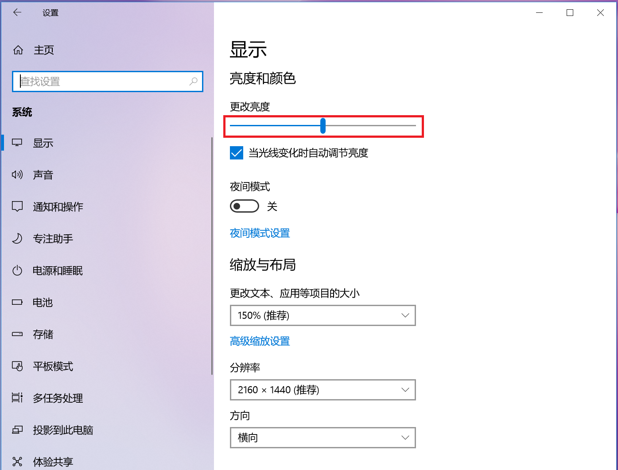Screen dimensions: 618x470
Task: Click the speaker icon for 声音
Action: [x=17, y=175]
